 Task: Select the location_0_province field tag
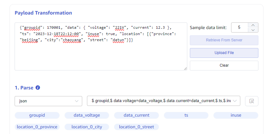coord(37,127)
